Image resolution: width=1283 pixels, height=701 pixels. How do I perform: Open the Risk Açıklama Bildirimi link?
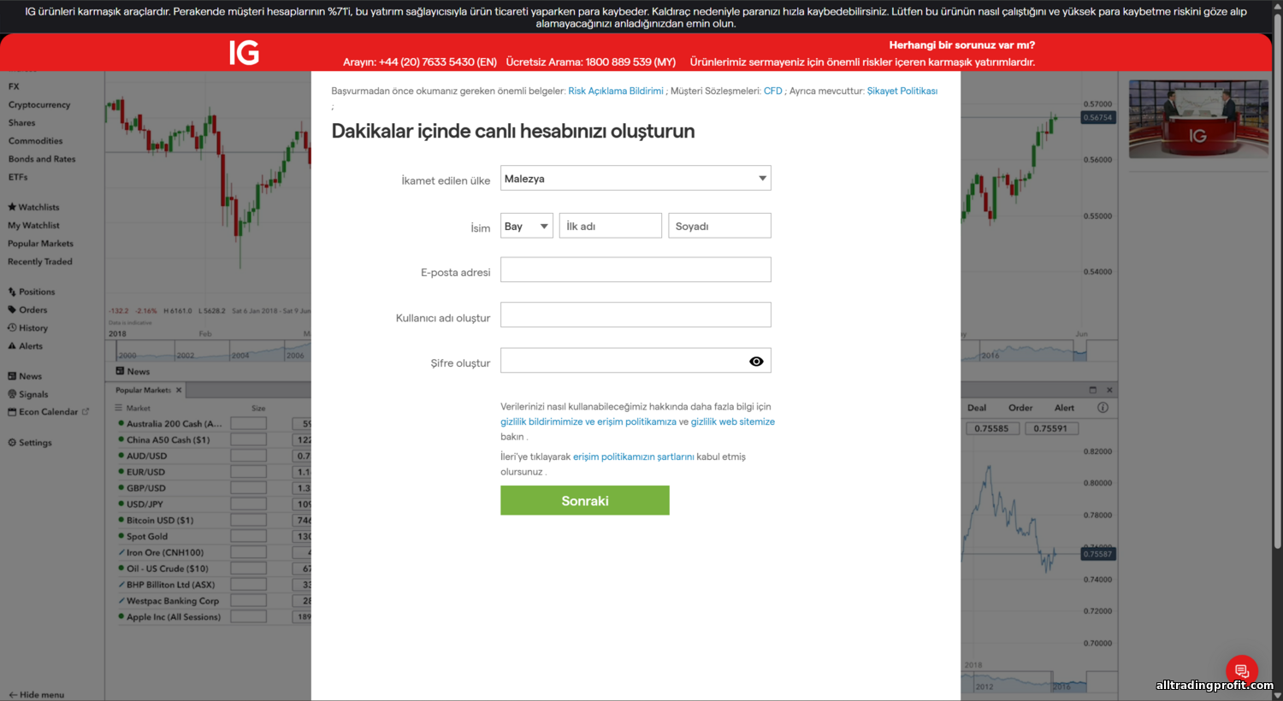[616, 91]
